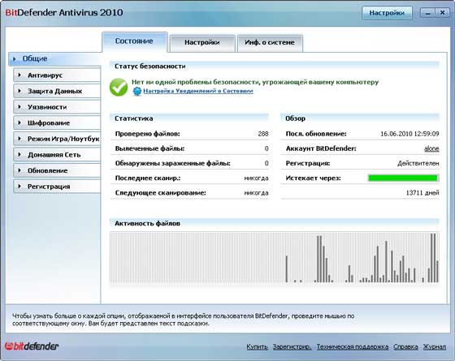The height and width of the screenshot is (361, 455).
Task: Expand the Уязвимости arrow
Action: tap(19, 107)
